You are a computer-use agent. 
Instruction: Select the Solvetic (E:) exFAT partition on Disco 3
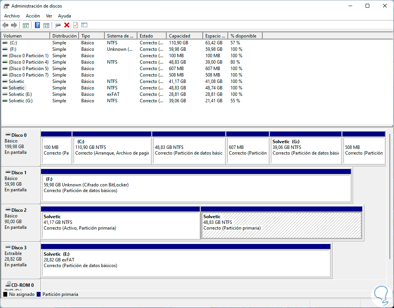[x=186, y=260]
